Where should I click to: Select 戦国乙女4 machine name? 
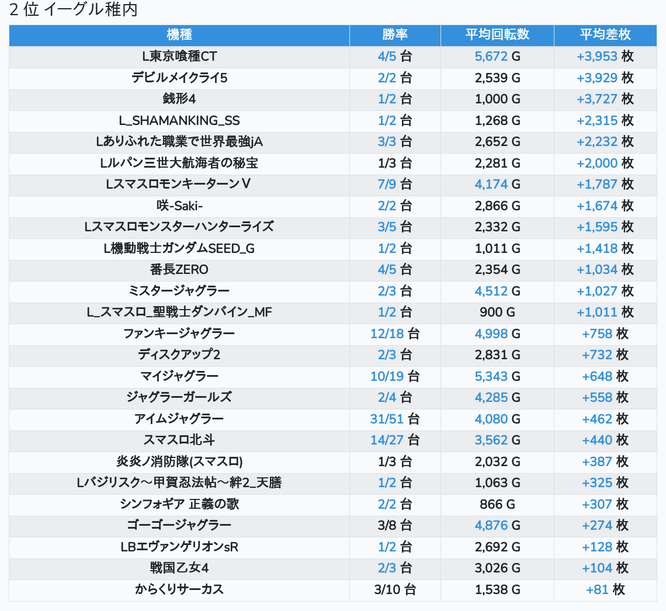(179, 568)
